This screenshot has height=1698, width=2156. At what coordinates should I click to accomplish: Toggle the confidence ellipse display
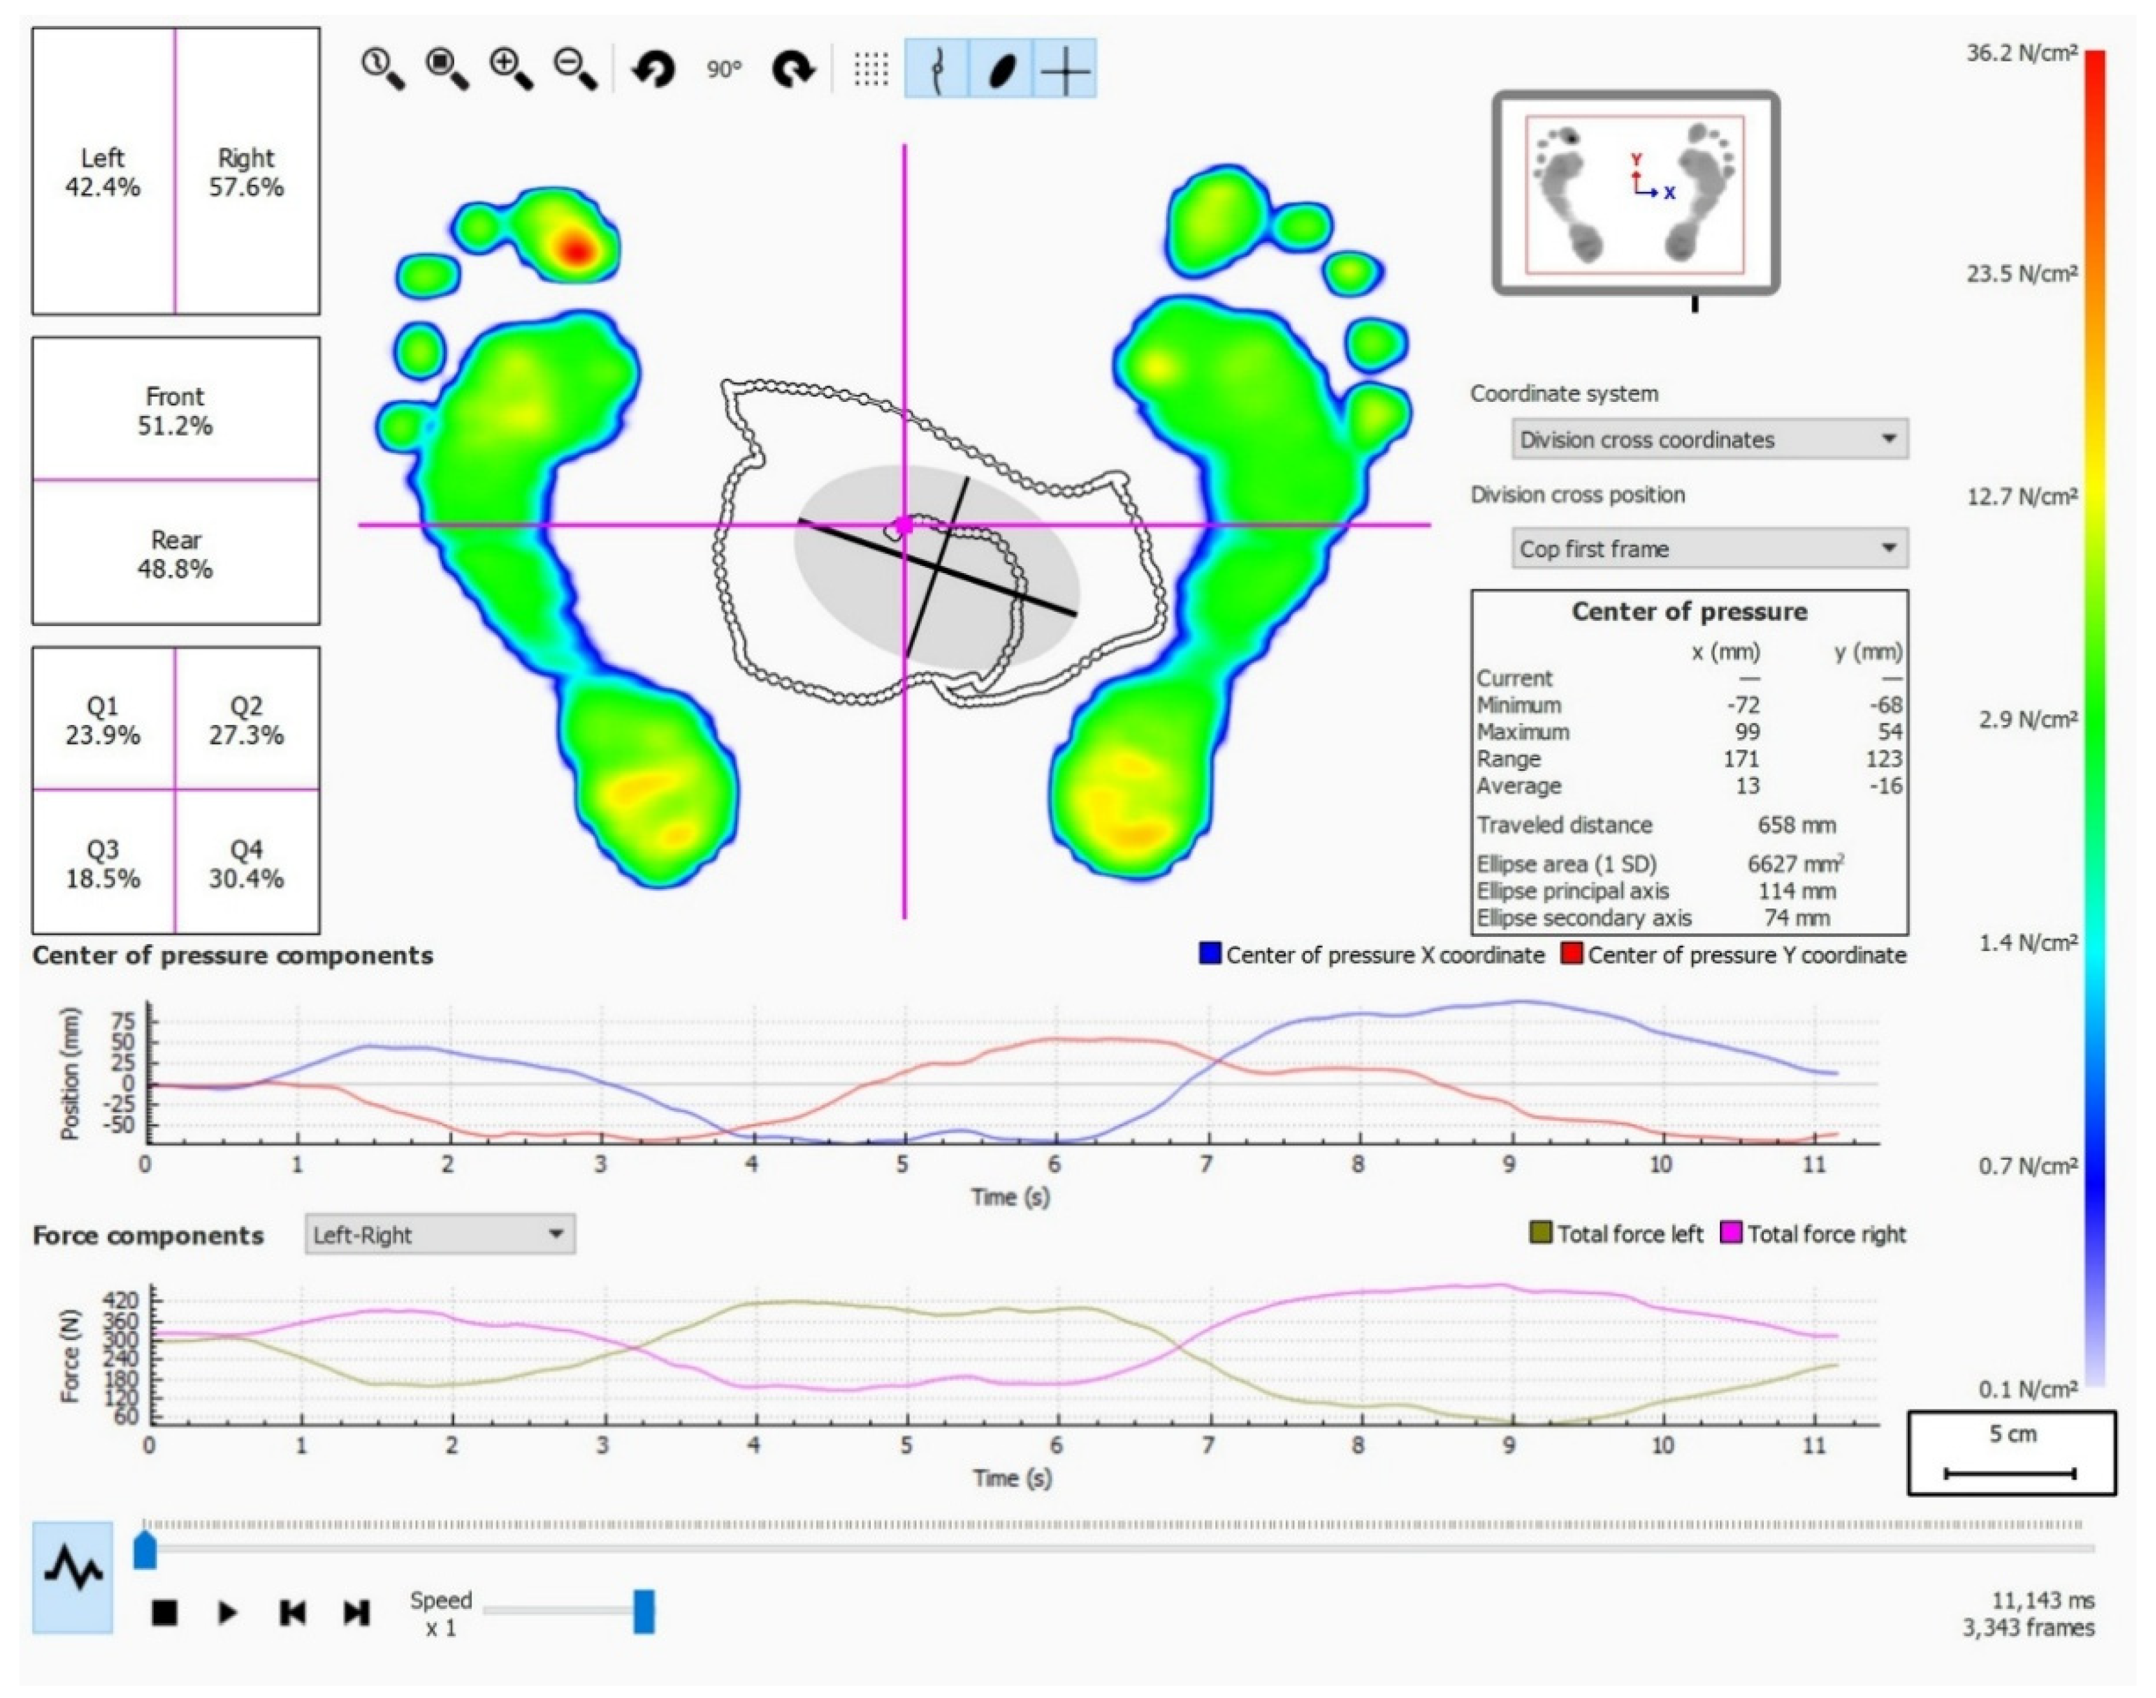click(x=1002, y=70)
